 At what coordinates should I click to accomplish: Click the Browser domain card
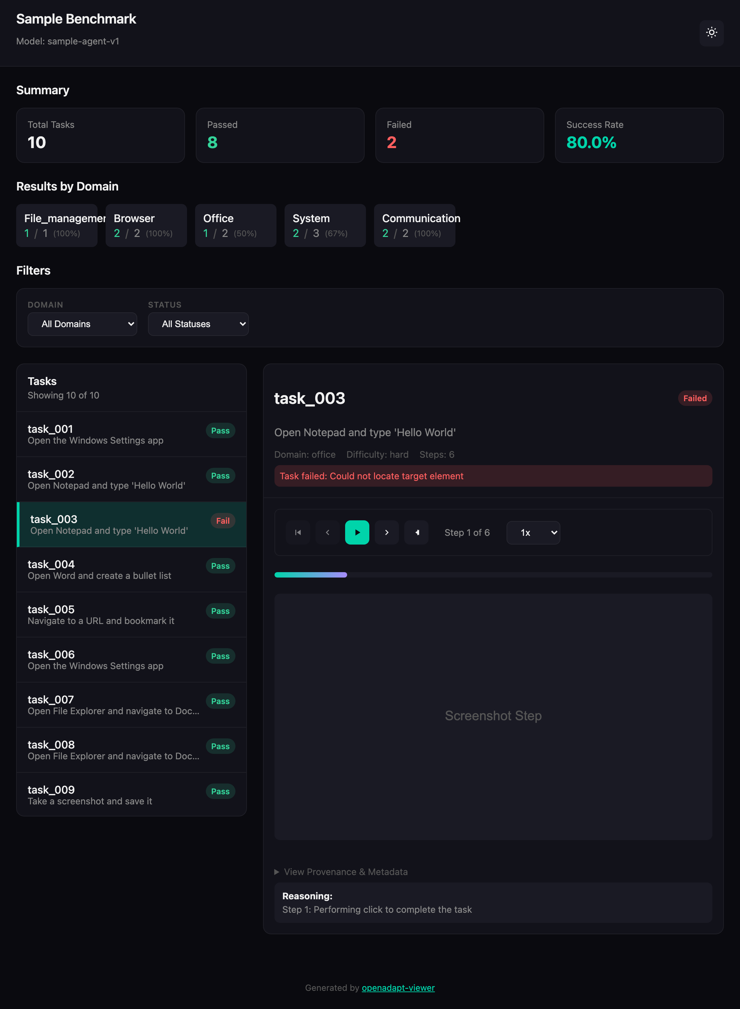click(146, 225)
